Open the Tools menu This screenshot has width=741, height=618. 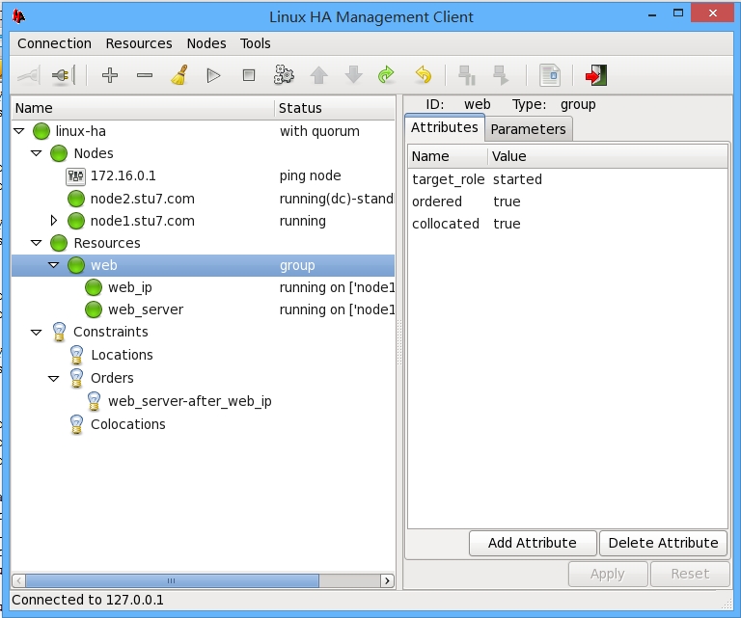pyautogui.click(x=255, y=43)
